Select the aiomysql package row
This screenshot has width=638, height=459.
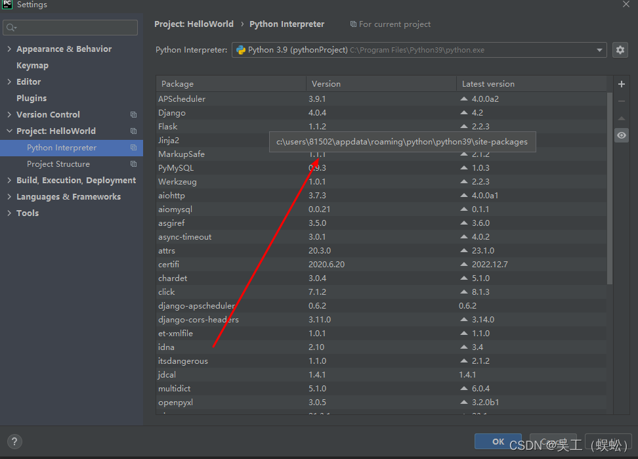point(381,209)
